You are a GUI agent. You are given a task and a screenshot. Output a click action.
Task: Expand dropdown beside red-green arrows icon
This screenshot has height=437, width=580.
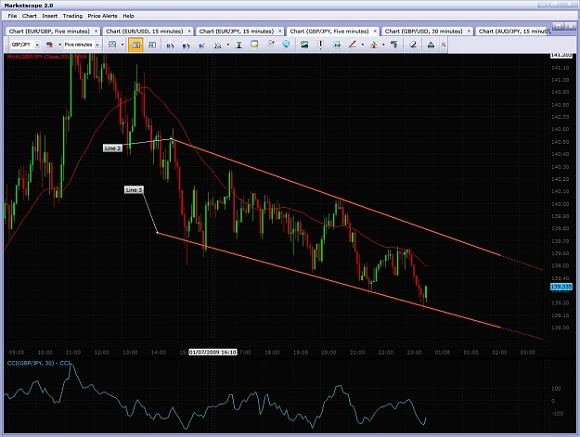383,45
